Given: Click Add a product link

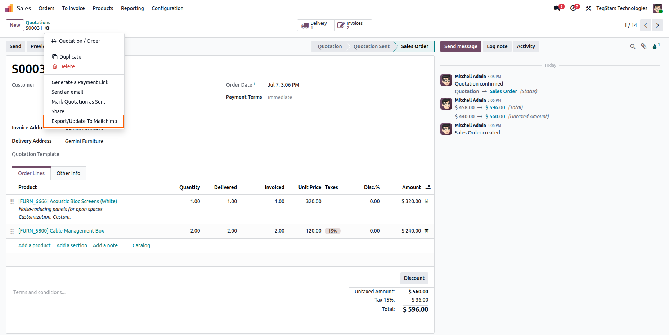Looking at the screenshot, I should [35, 245].
